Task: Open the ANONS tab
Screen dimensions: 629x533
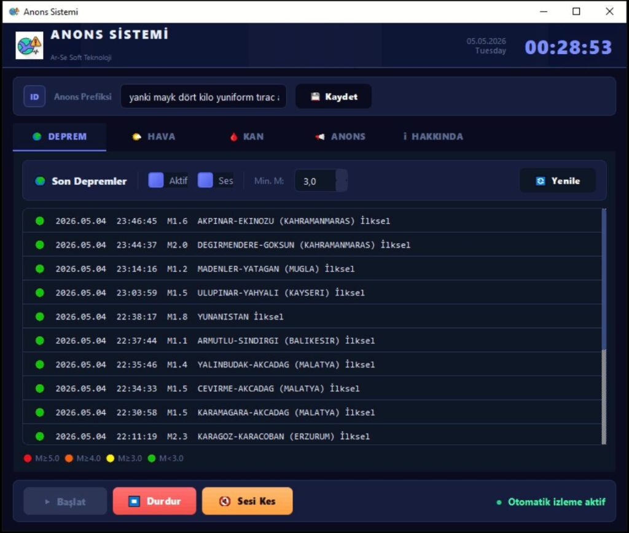Action: [340, 137]
